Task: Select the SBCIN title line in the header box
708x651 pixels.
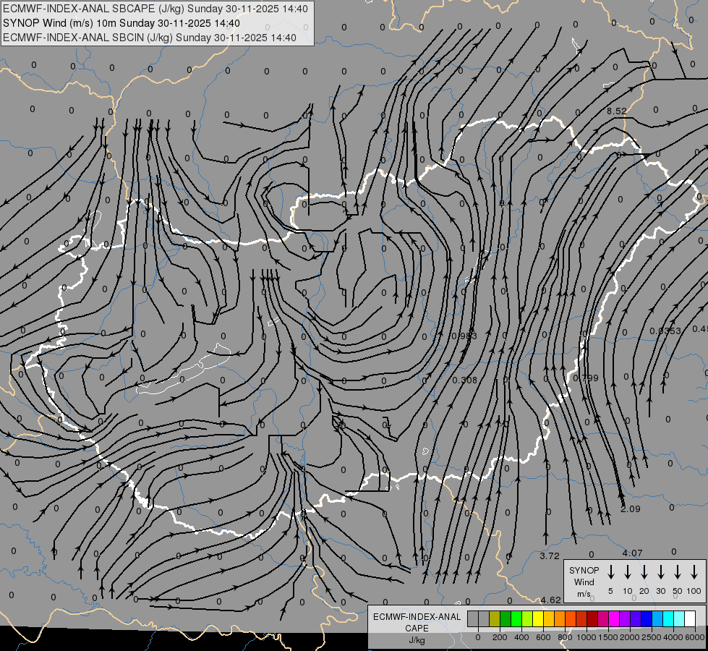Action: [150, 38]
